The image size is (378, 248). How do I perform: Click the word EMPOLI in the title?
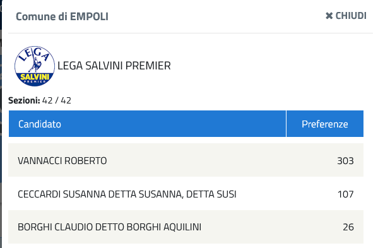click(89, 16)
